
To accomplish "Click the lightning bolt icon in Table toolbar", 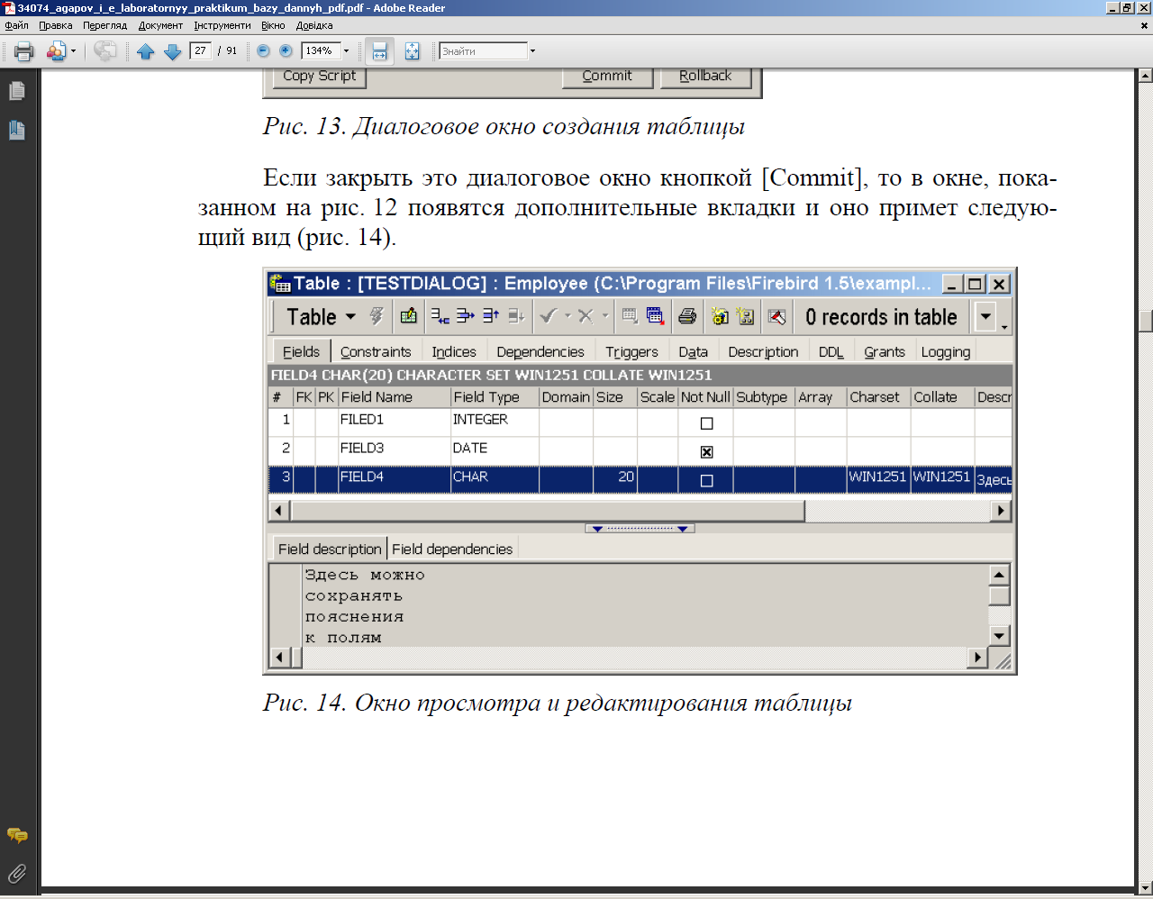I will click(x=377, y=316).
